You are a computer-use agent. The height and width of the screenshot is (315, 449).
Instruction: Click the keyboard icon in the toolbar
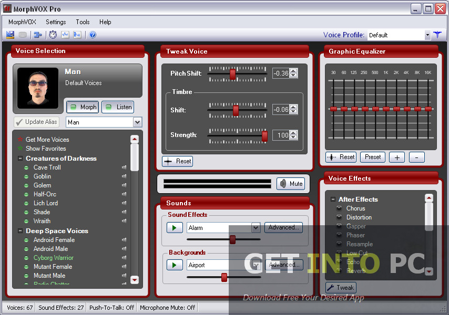pos(23,35)
